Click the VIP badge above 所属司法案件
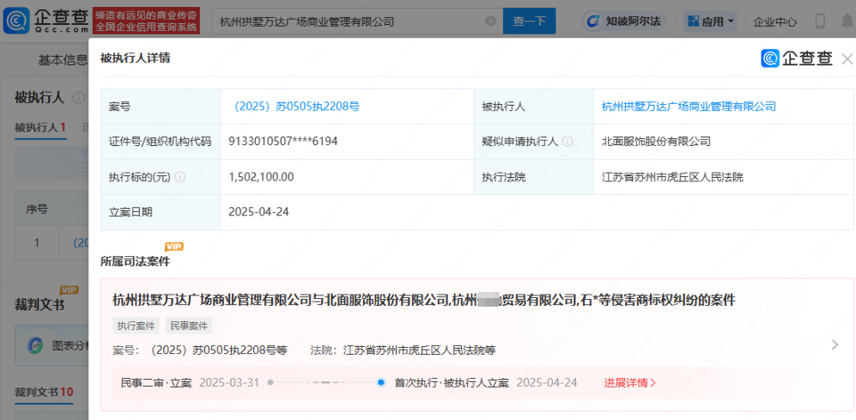This screenshot has height=420, width=856. tap(174, 246)
